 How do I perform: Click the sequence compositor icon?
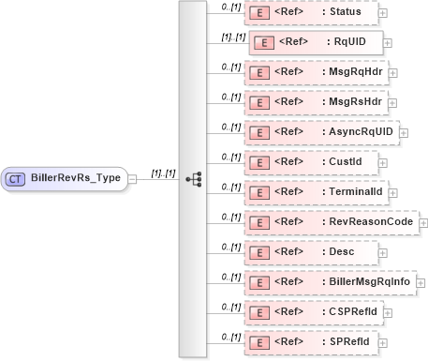[x=194, y=179]
